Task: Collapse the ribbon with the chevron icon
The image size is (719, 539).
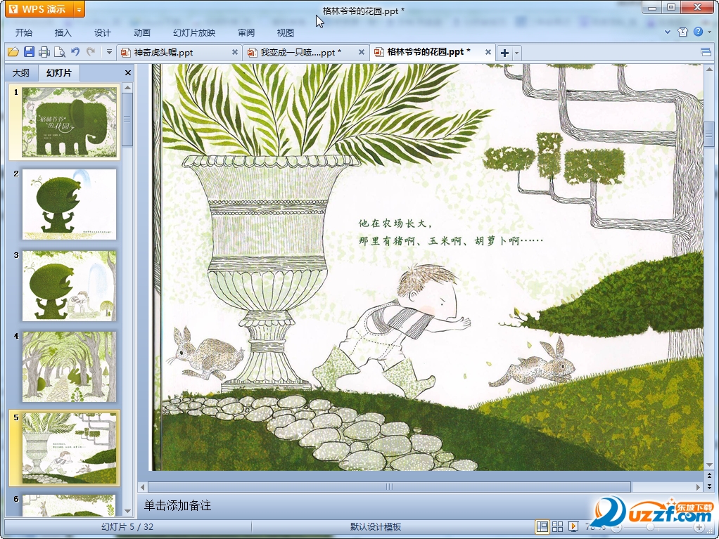Action: (668, 32)
